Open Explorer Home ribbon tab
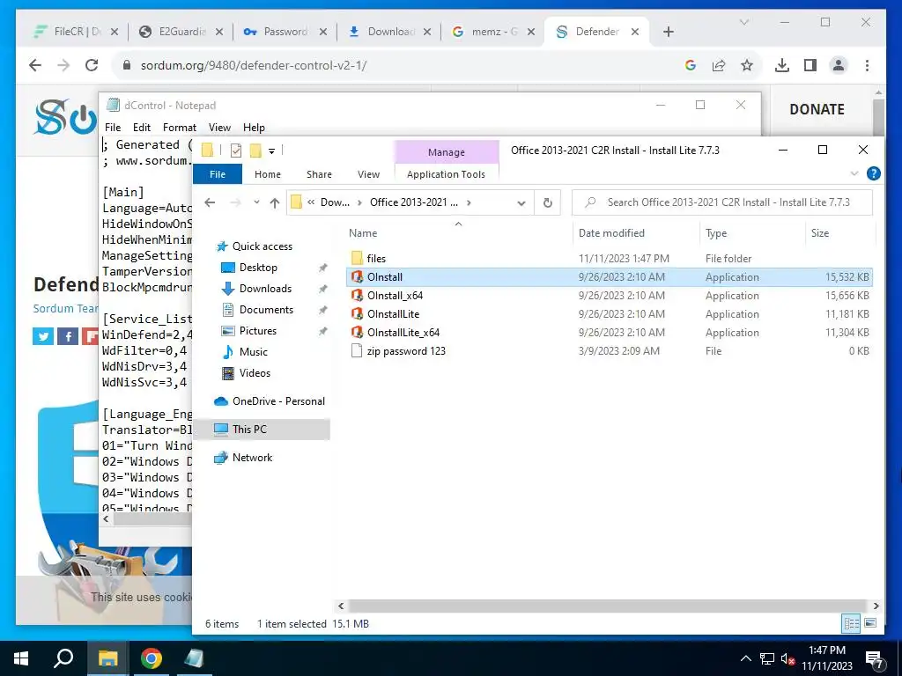 point(268,174)
